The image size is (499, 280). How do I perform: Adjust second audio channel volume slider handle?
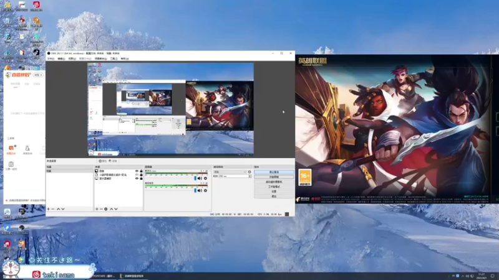195,190
